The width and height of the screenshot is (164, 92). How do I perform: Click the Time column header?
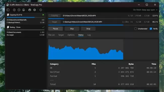pyautogui.click(x=154, y=64)
